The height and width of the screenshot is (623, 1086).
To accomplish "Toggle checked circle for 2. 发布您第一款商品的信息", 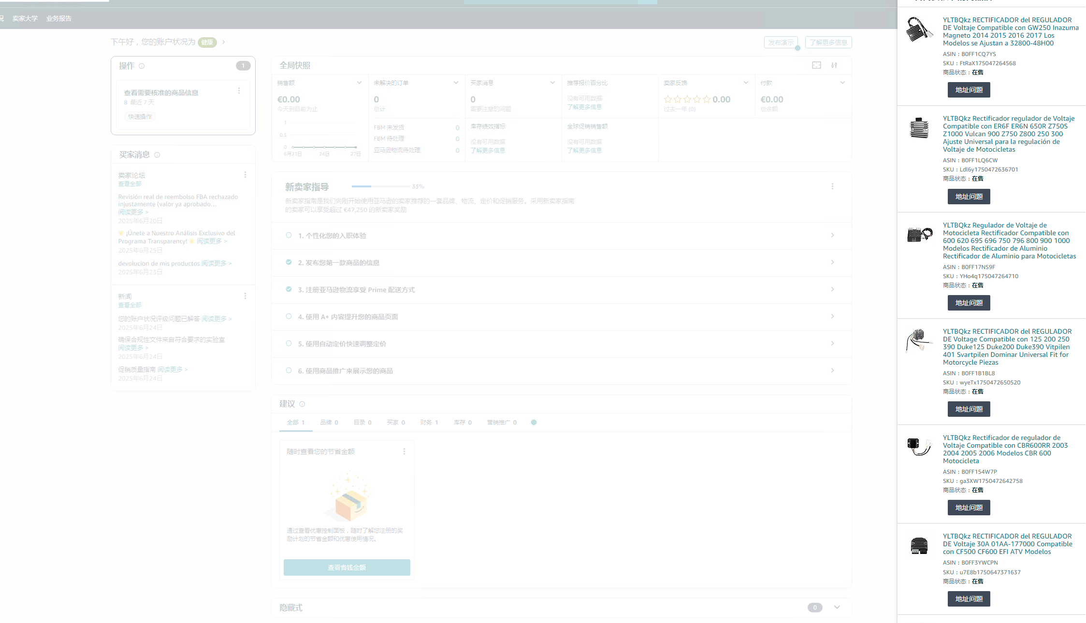I will coord(289,262).
